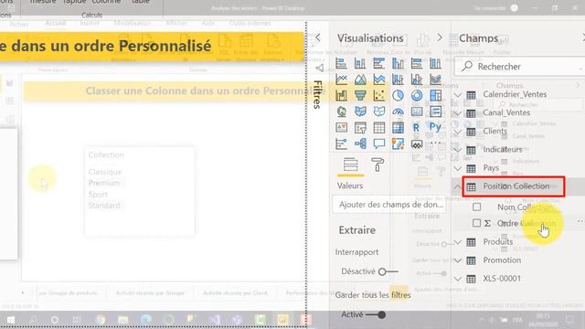Open the Accueil ribbon tab
Image resolution: width=585 pixels, height=329 pixels.
coord(56,24)
